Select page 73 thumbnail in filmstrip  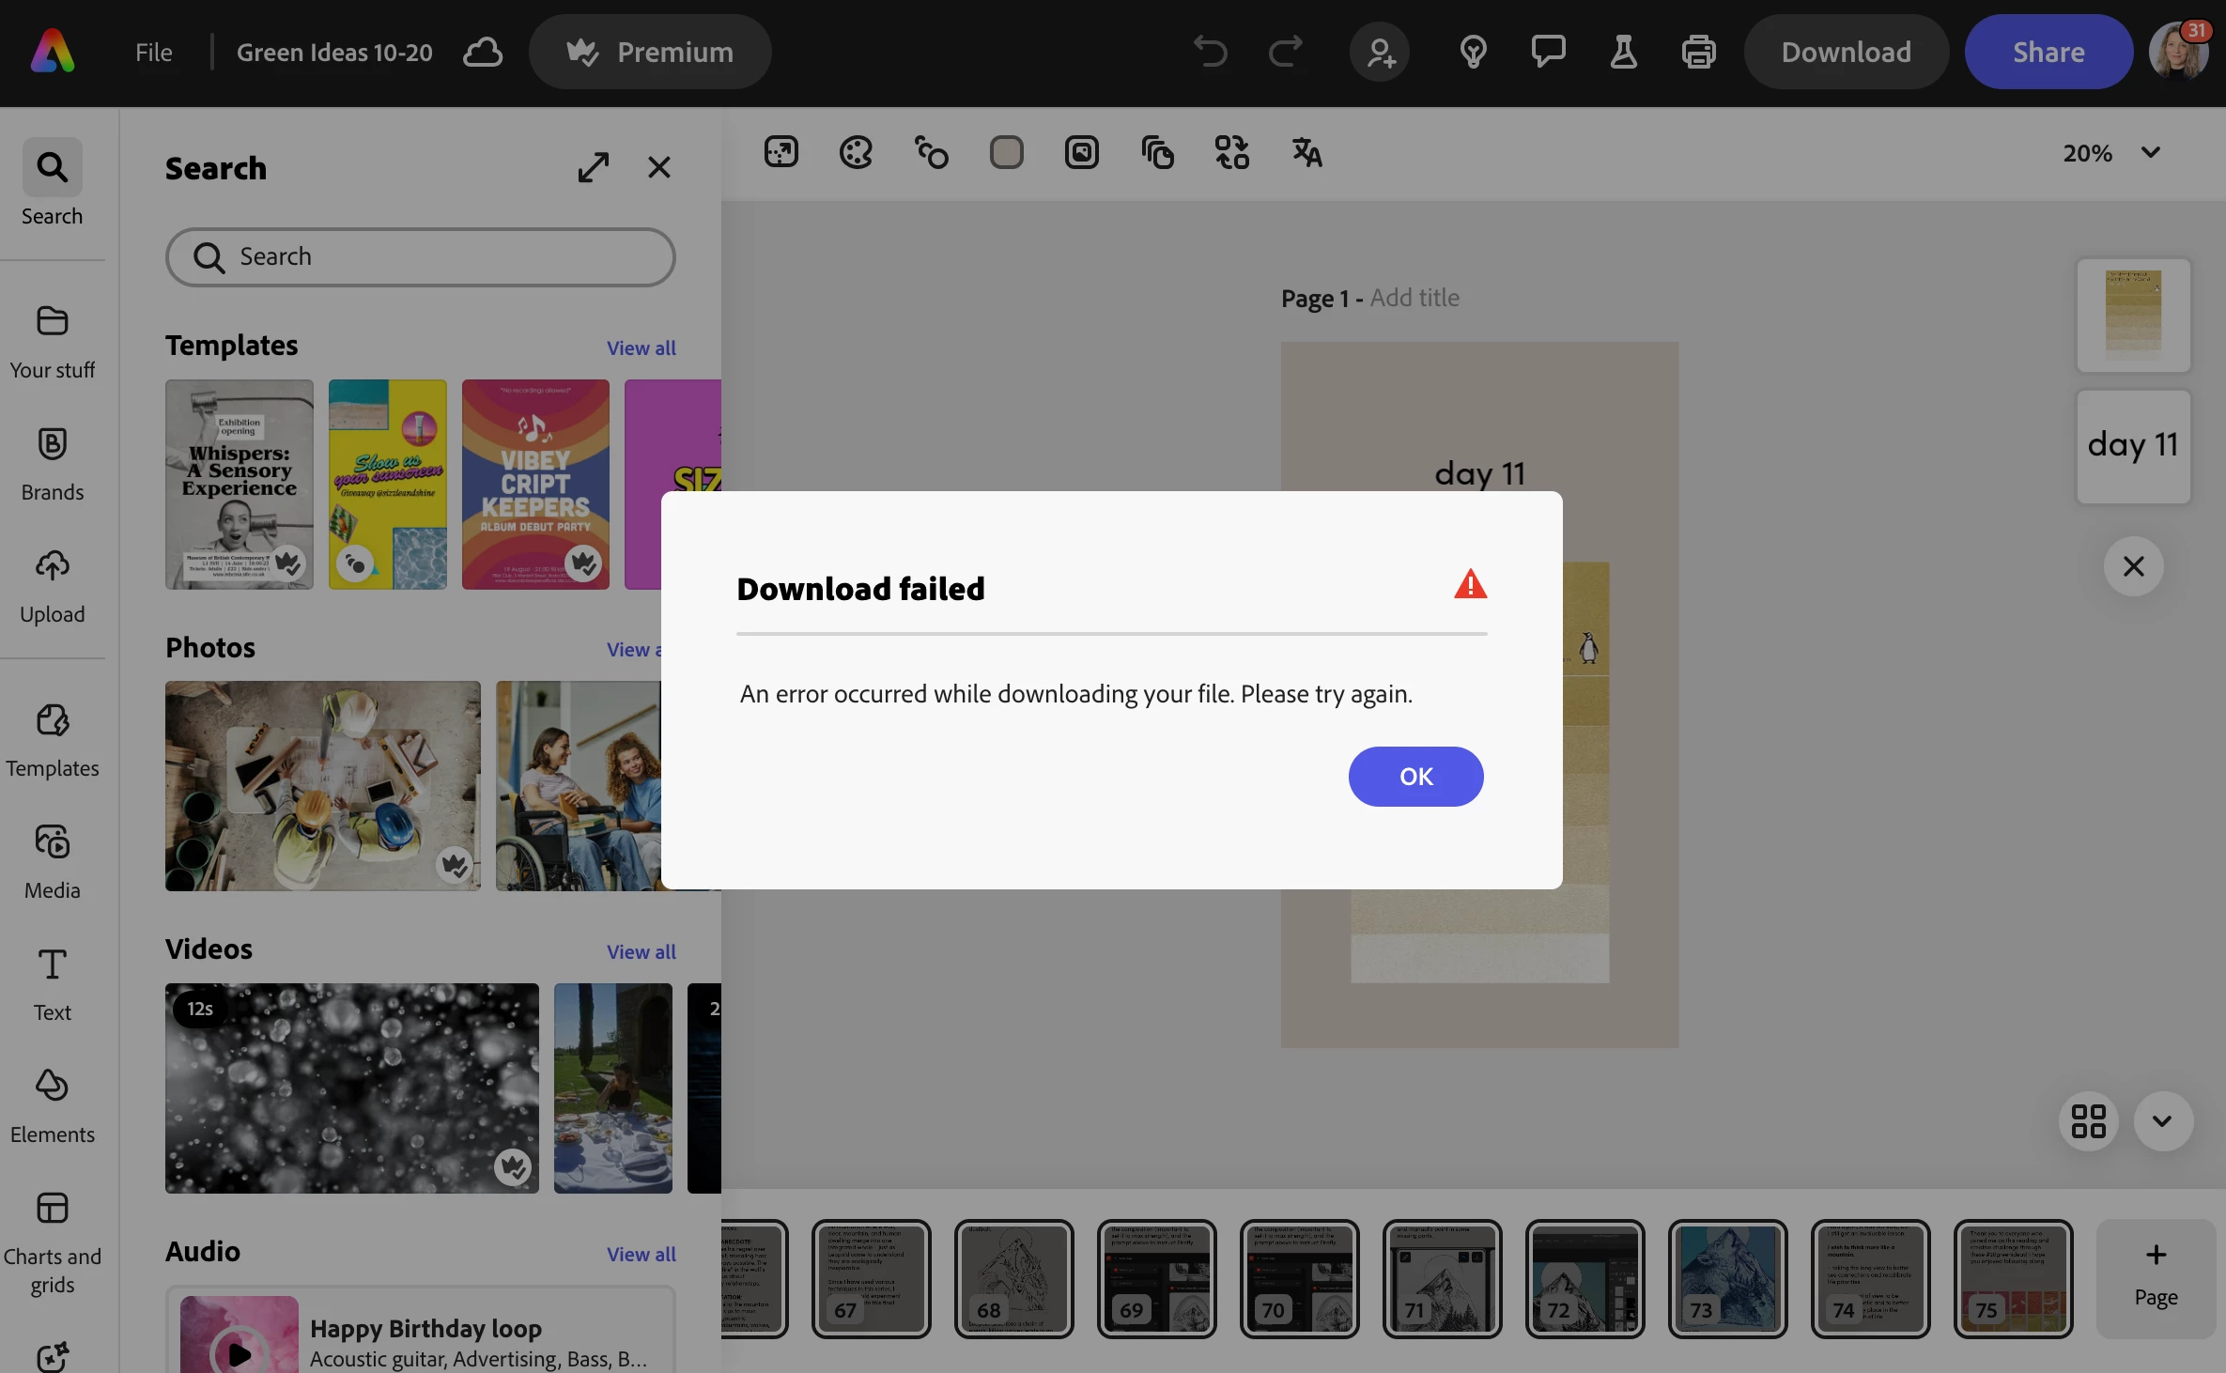click(1727, 1278)
